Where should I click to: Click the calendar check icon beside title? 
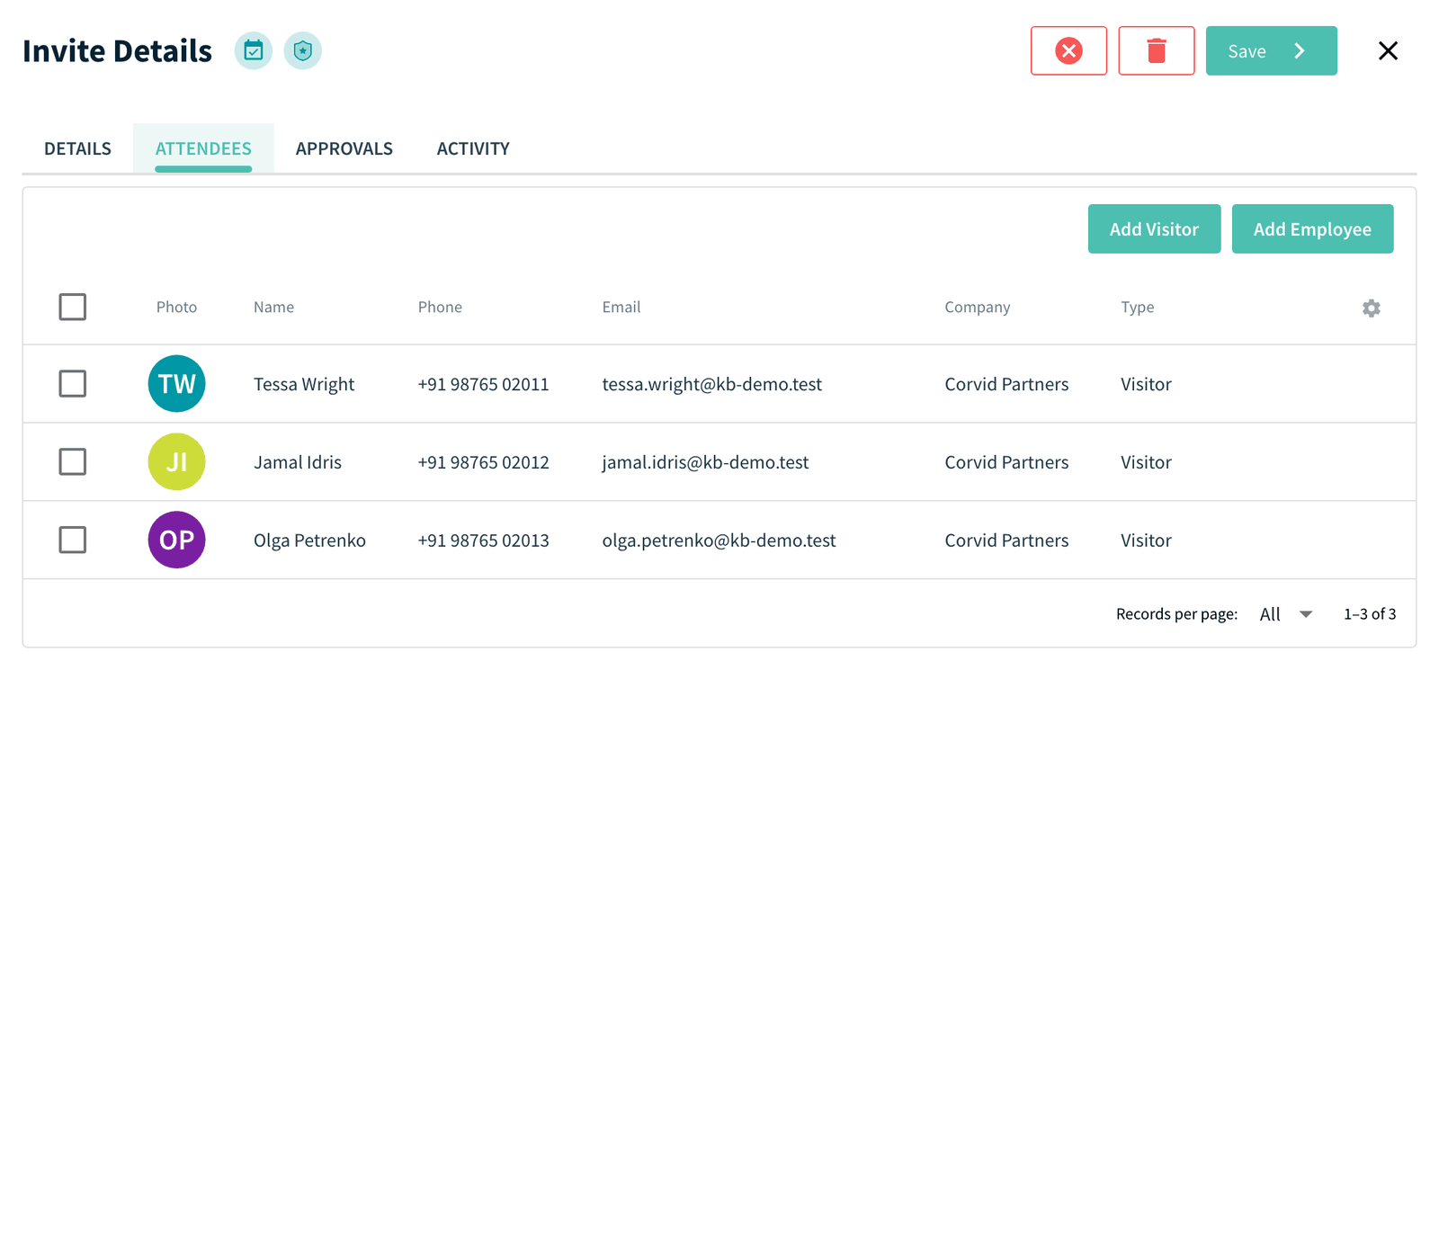click(254, 50)
